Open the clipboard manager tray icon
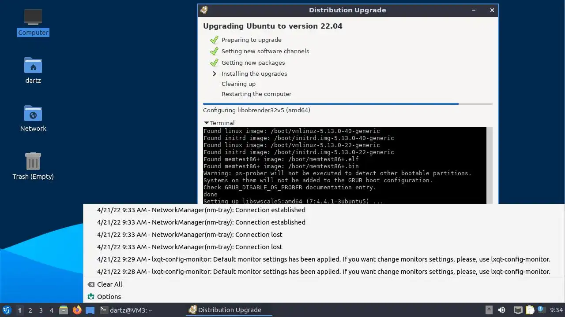Viewport: 565px width, 317px height. point(530,310)
